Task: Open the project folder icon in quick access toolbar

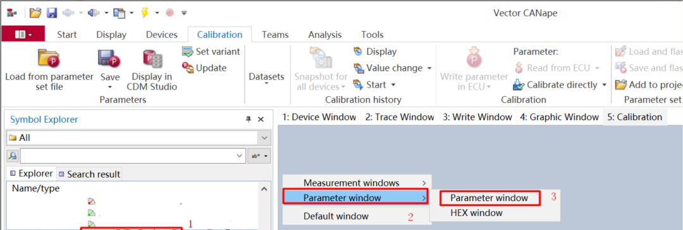Action: tap(35, 13)
